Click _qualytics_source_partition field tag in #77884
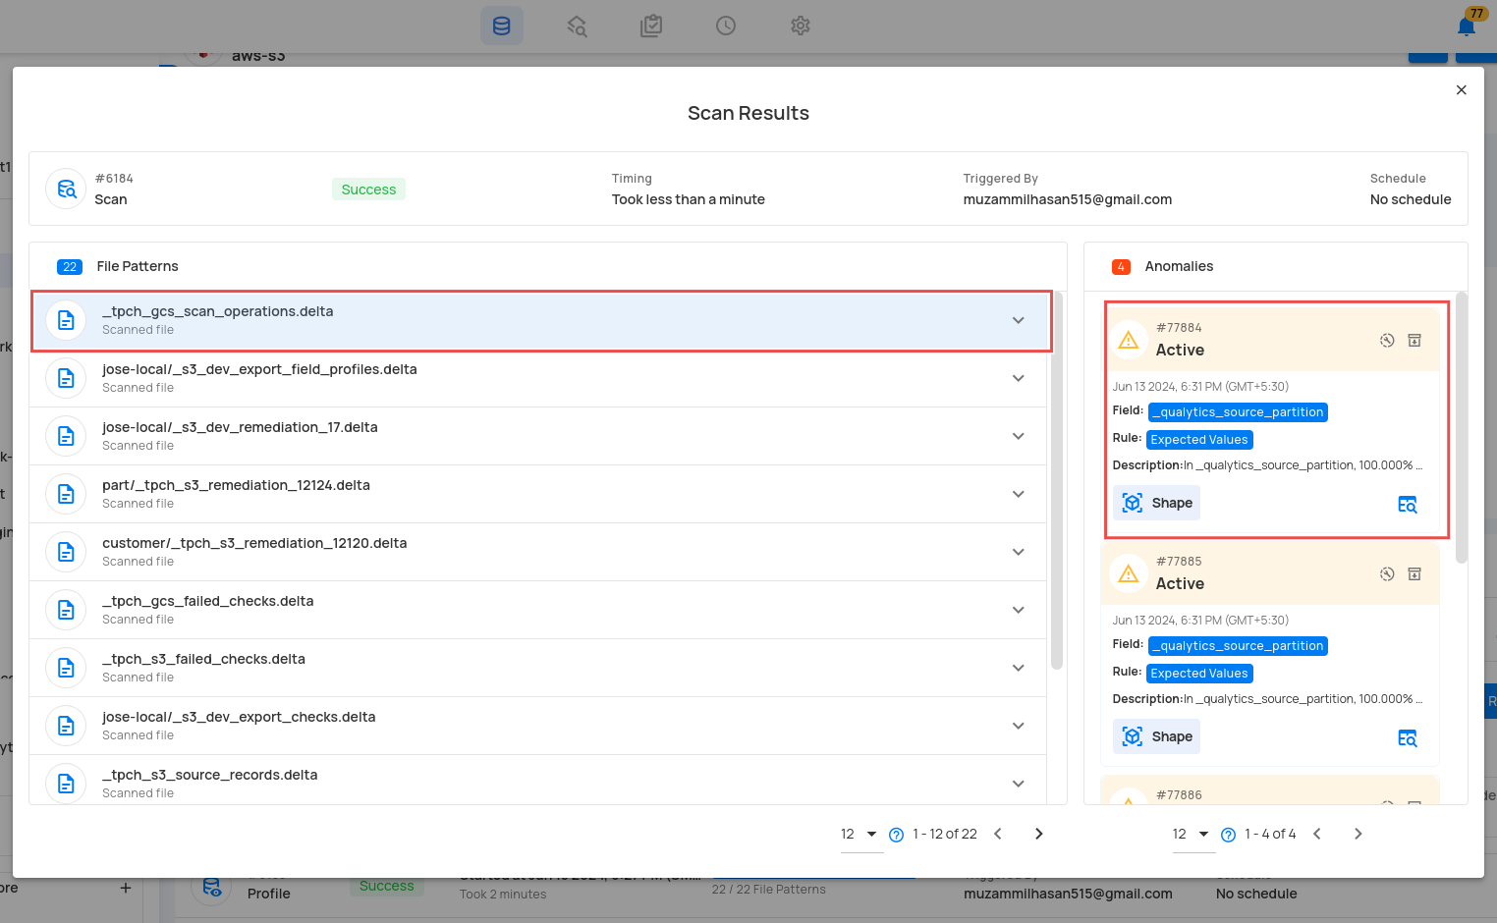This screenshot has width=1497, height=923. (1238, 412)
